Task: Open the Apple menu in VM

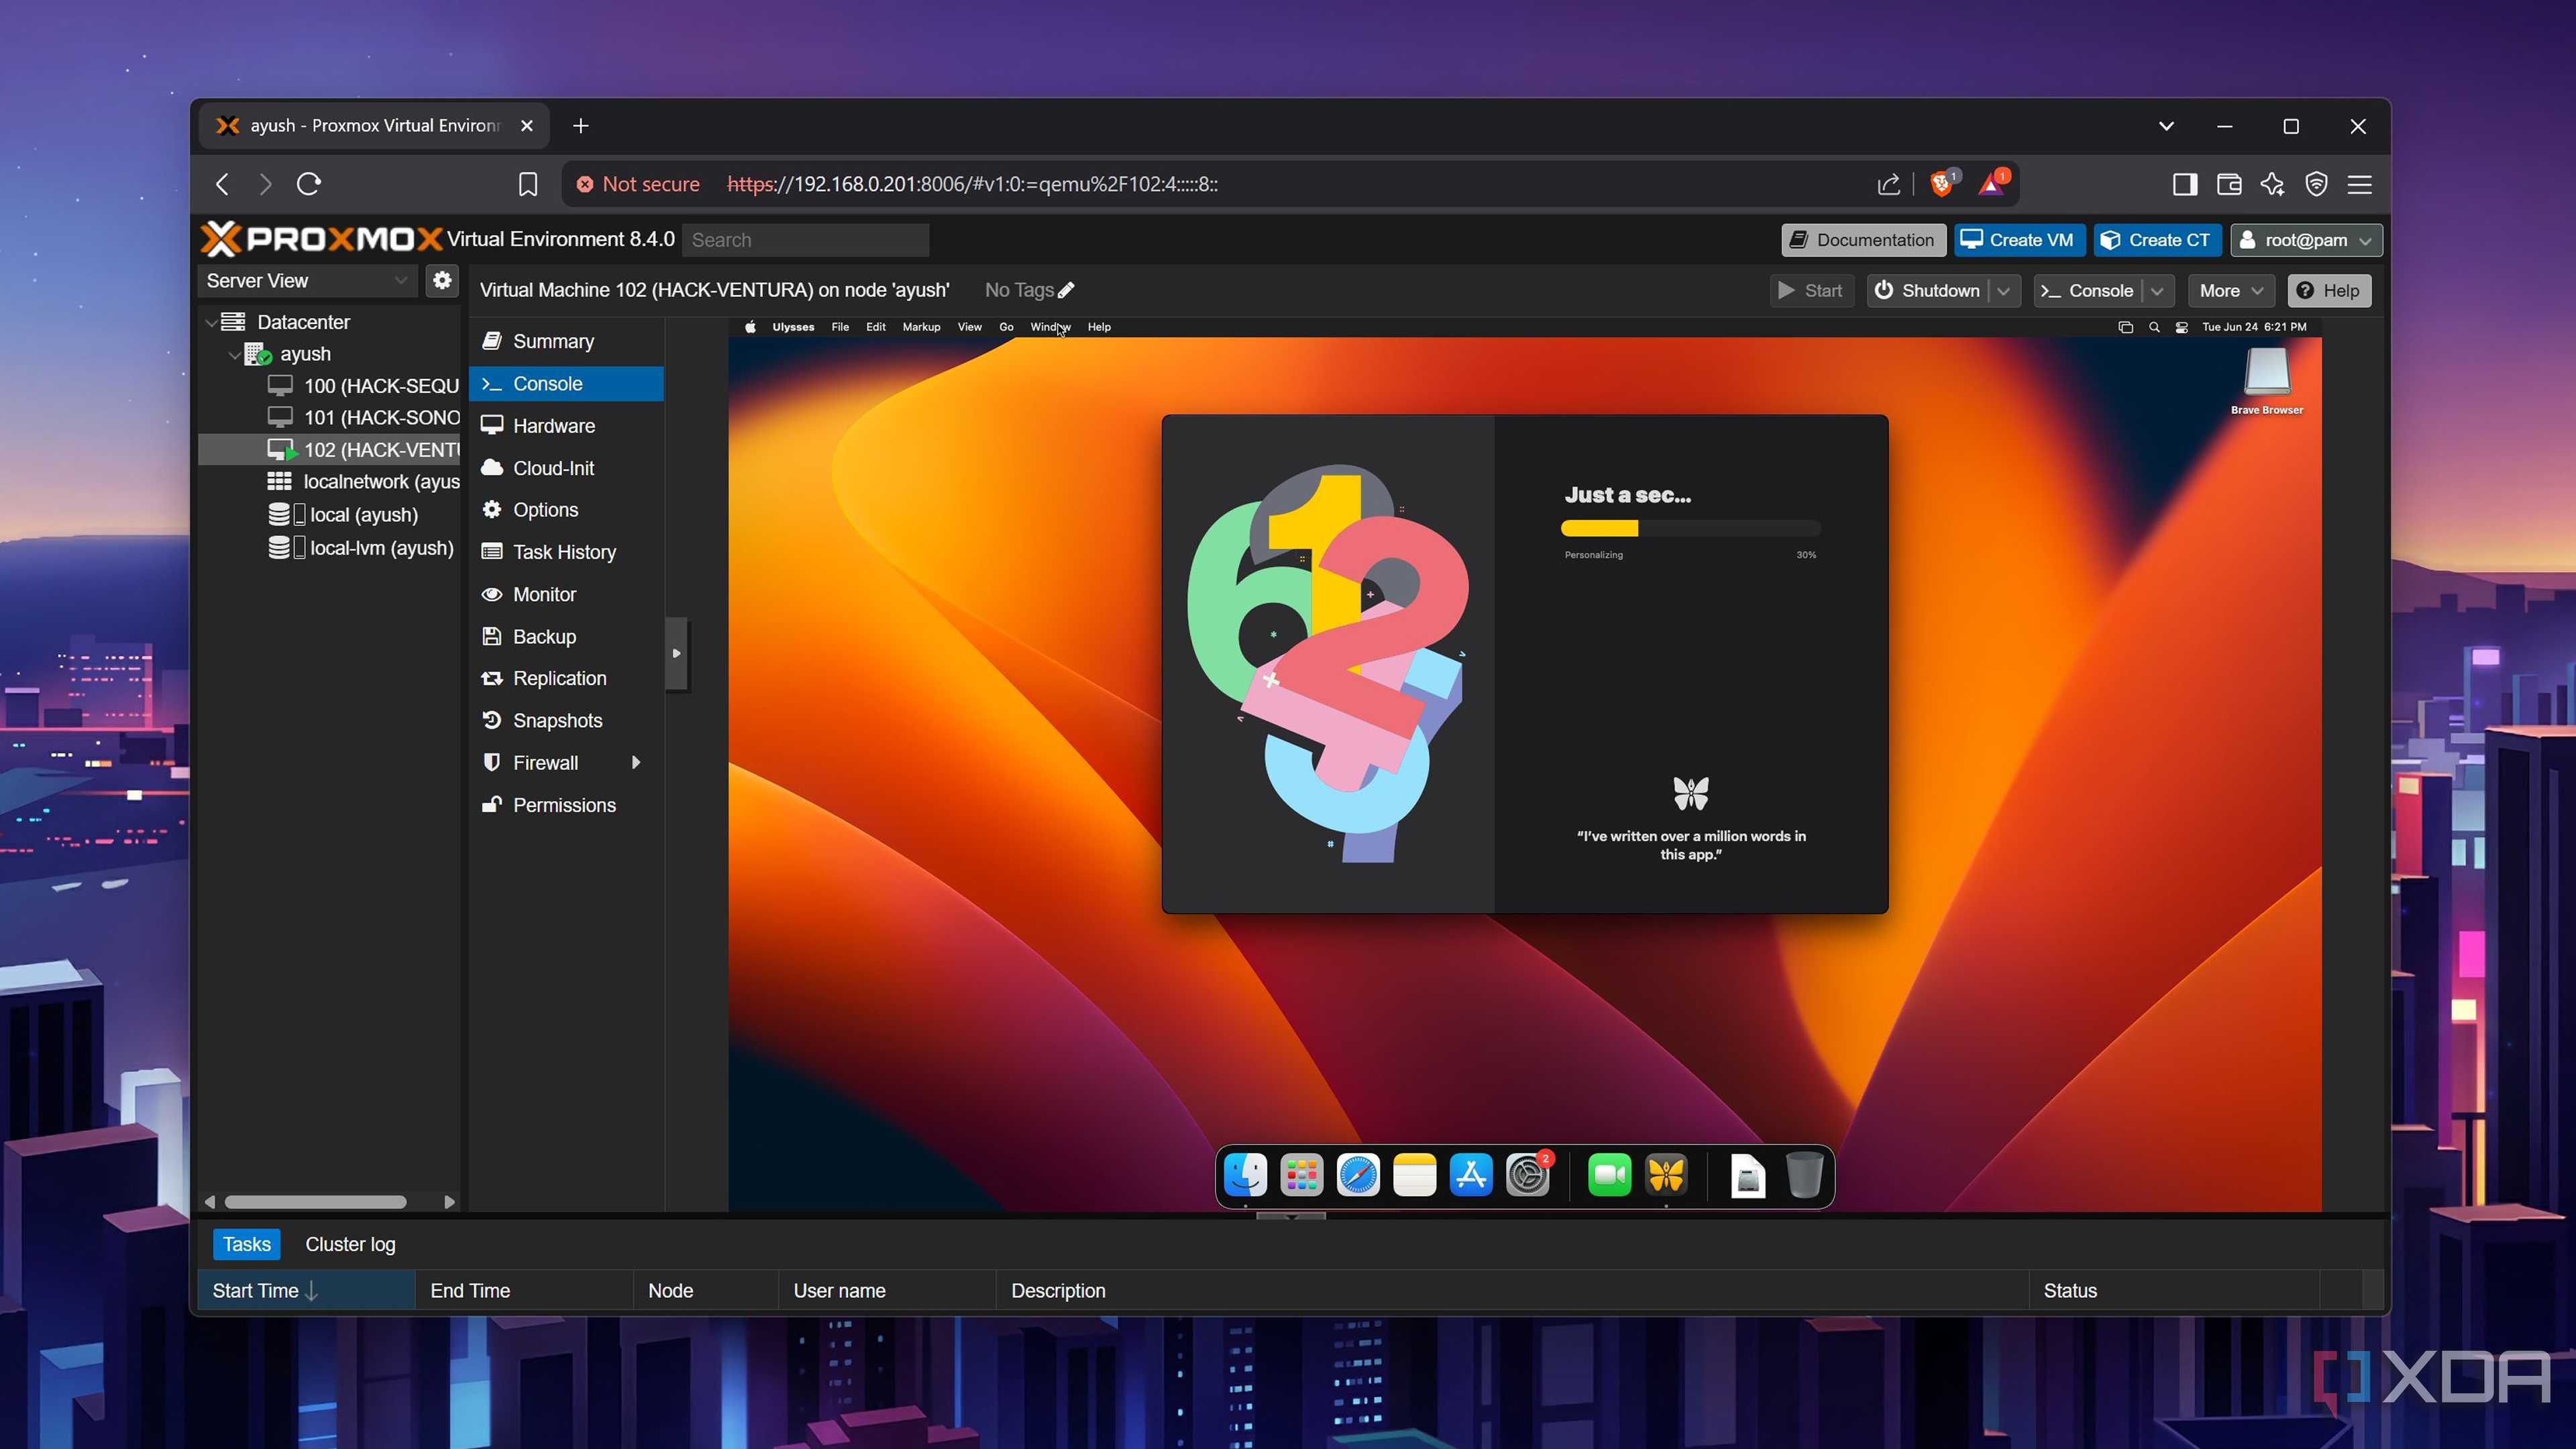Action: 750,327
